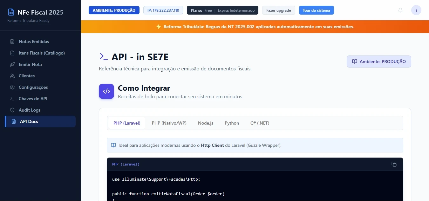Navigate to Clientes section
Image resolution: width=429 pixels, height=201 pixels.
click(27, 76)
